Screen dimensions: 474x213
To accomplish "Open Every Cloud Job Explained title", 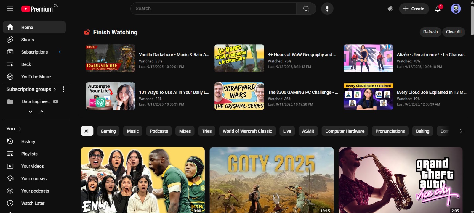I will 432,92.
